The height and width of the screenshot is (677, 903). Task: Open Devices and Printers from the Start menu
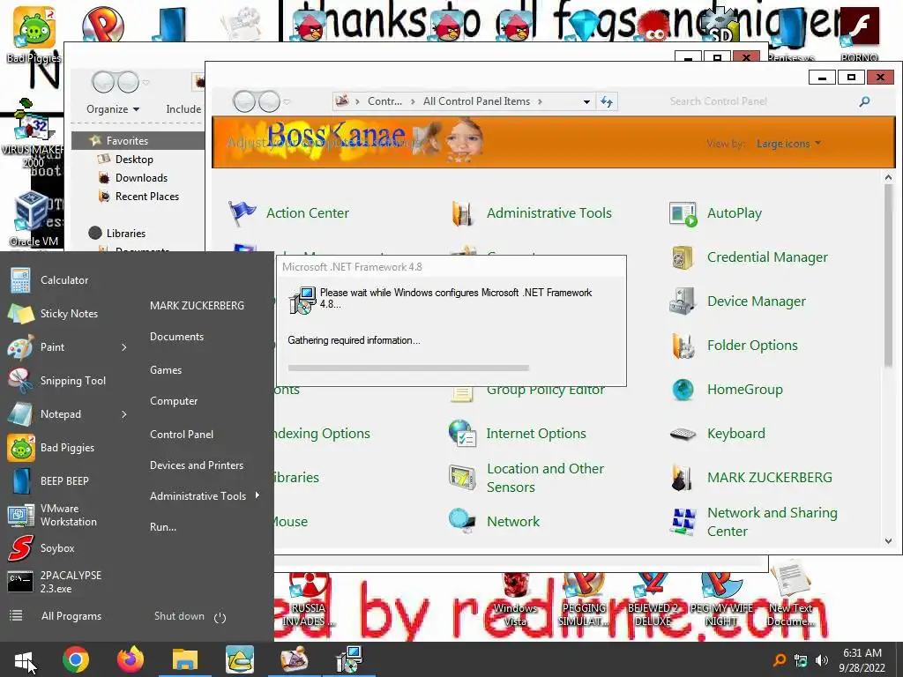[197, 465]
